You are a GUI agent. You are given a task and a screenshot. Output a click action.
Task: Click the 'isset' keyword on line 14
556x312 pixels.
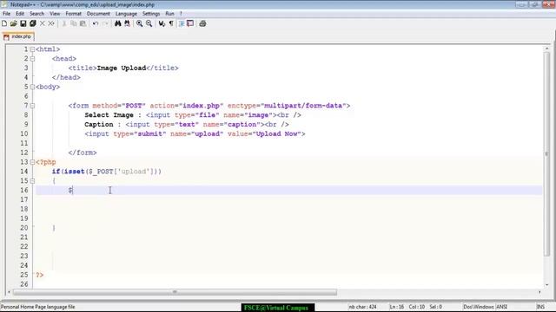pyautogui.click(x=74, y=172)
